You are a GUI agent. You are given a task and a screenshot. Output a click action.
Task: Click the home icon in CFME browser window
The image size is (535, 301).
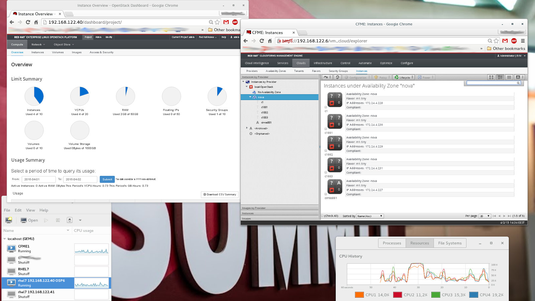pos(270,41)
